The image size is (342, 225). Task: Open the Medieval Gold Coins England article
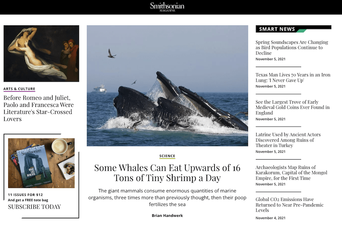(x=292, y=107)
